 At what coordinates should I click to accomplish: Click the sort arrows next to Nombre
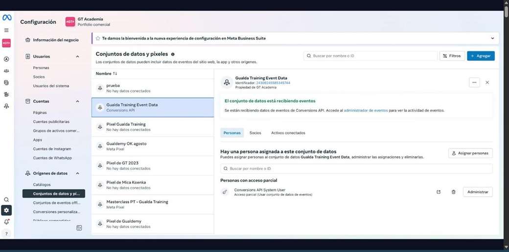[x=115, y=74]
